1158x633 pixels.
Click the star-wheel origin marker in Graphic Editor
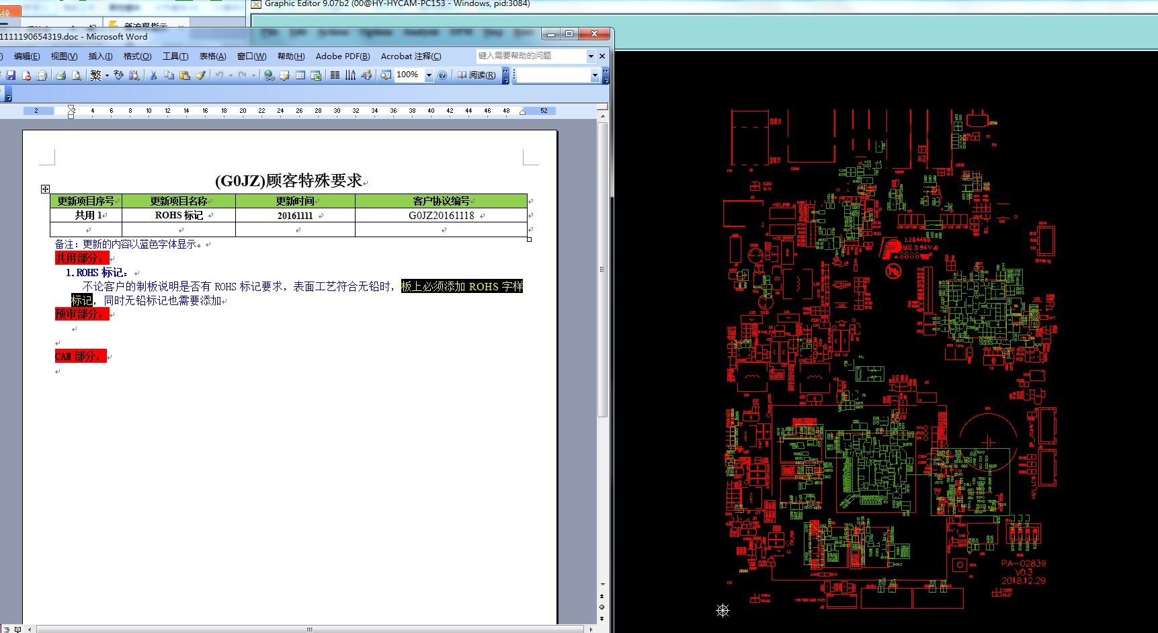click(x=722, y=610)
